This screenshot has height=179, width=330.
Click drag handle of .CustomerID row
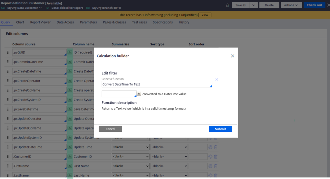coord(8,157)
